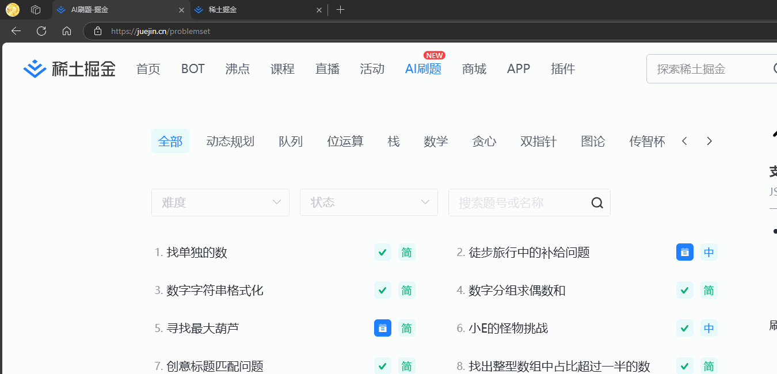The height and width of the screenshot is (374, 777).
Task: Click the blue note icon beside 寻找最大葫芦
Action: click(x=382, y=328)
